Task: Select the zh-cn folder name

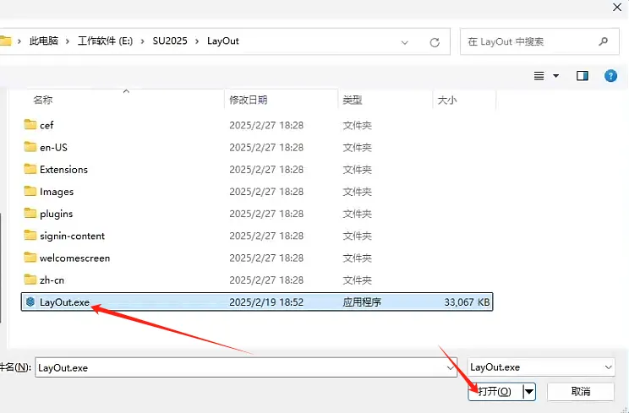Action: 52,280
